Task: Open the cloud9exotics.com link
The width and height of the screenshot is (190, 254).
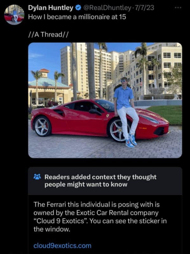Action: point(62,246)
